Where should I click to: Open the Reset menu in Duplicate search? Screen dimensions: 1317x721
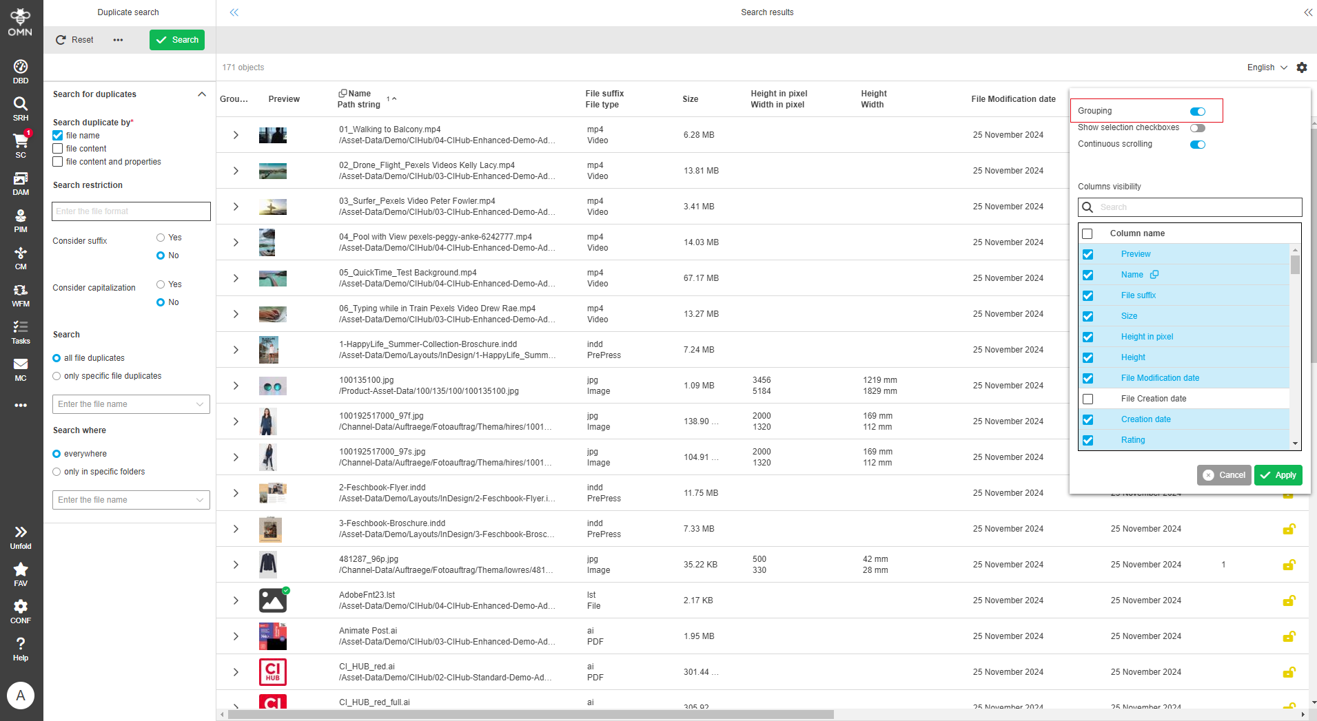(73, 40)
